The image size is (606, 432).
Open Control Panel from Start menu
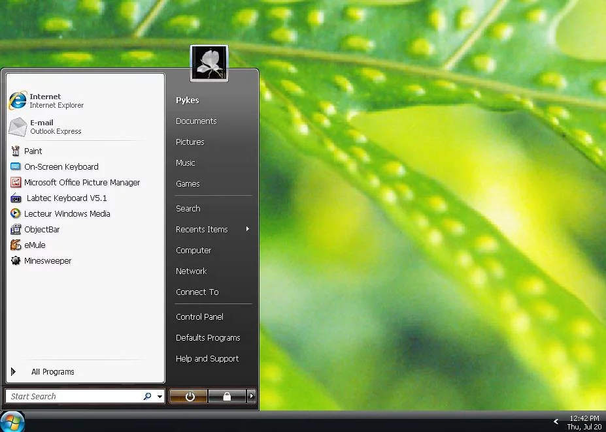199,316
